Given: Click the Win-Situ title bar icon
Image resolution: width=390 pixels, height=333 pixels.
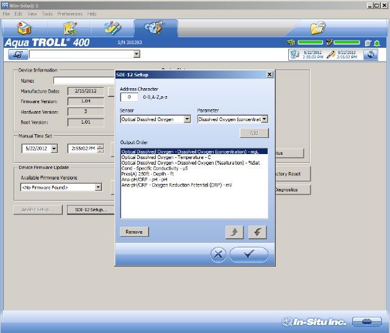Looking at the screenshot, I should point(5,5).
